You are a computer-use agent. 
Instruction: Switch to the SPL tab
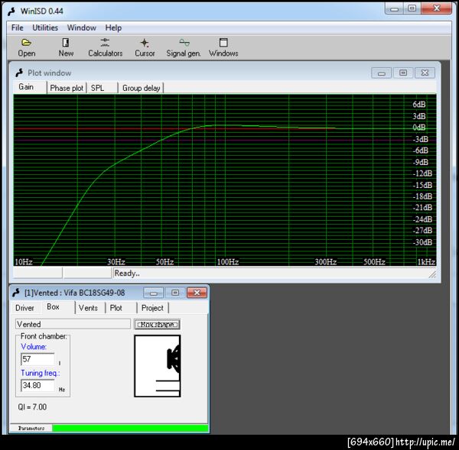tap(103, 88)
